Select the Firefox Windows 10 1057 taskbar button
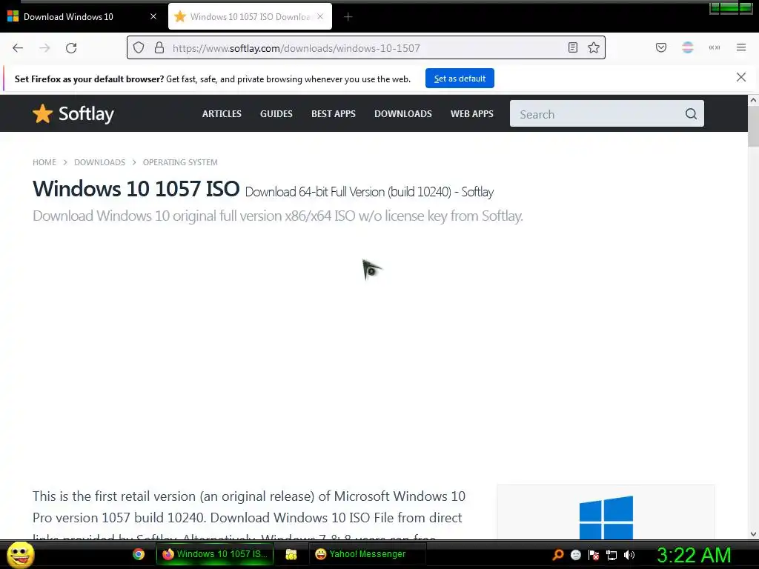The height and width of the screenshot is (569, 759). 215,554
